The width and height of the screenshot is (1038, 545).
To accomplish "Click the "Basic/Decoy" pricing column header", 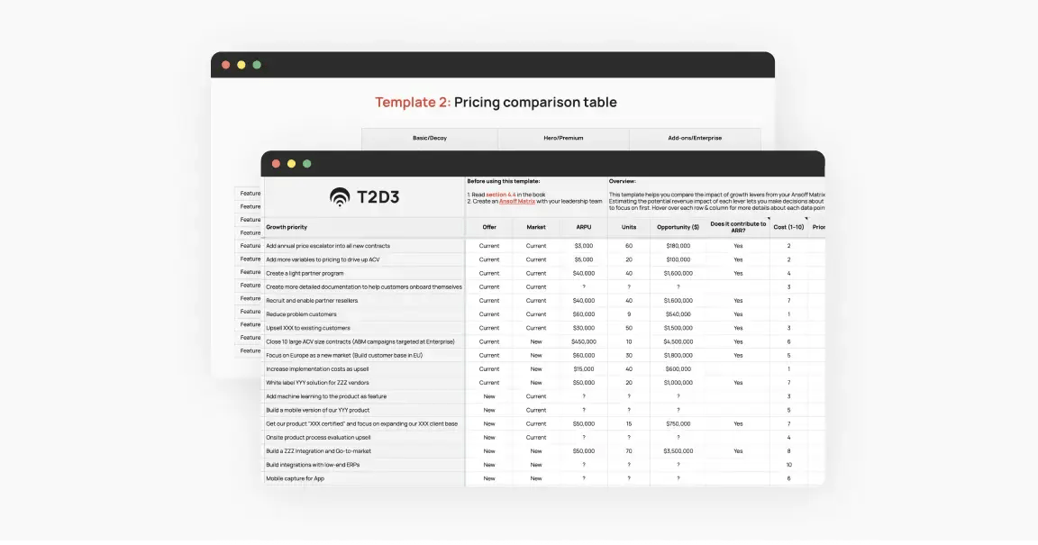I will [x=429, y=138].
